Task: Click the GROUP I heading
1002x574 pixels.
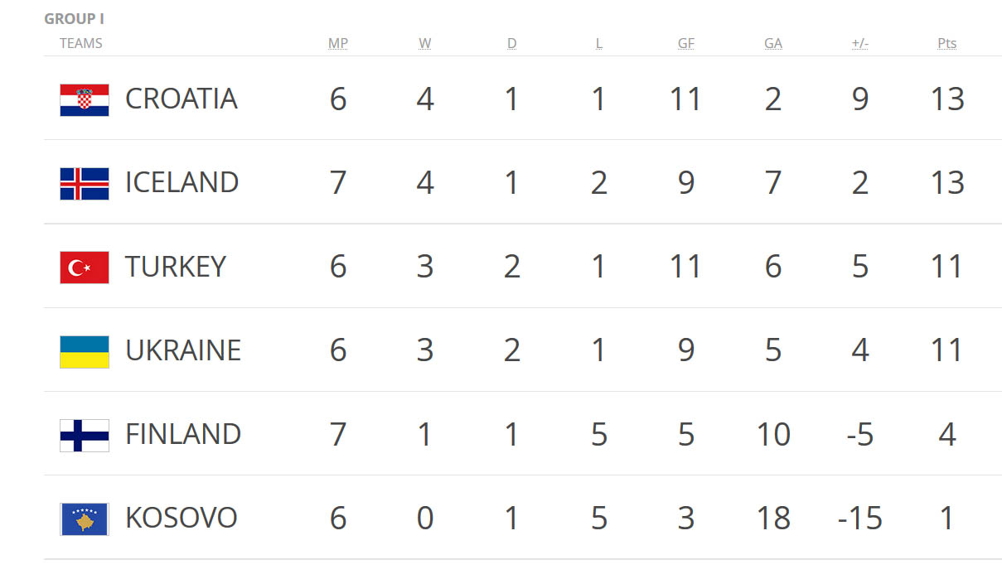Action: (x=75, y=19)
